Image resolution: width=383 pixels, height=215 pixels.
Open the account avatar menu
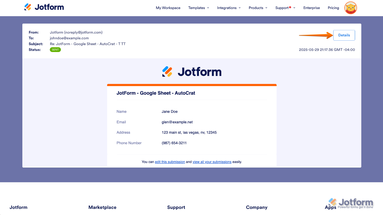350,8
